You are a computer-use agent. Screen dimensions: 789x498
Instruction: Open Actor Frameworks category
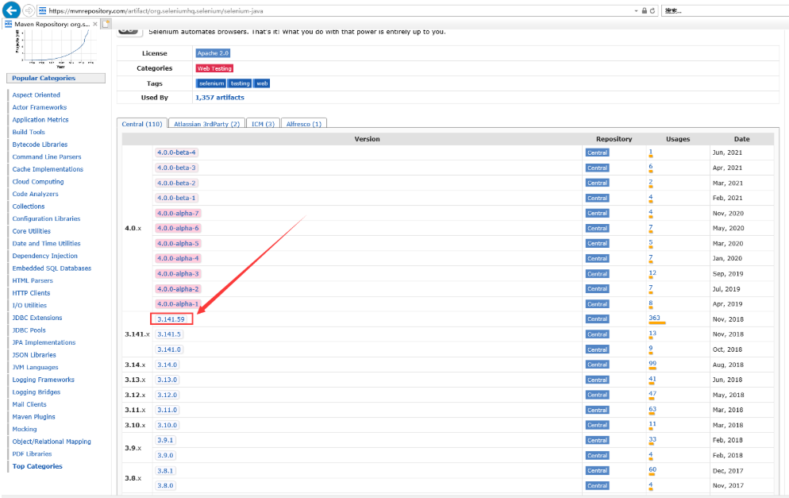pos(39,107)
